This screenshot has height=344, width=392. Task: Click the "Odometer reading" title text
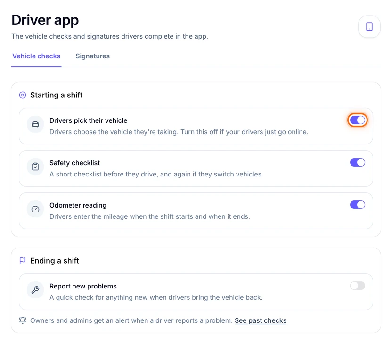[78, 205]
